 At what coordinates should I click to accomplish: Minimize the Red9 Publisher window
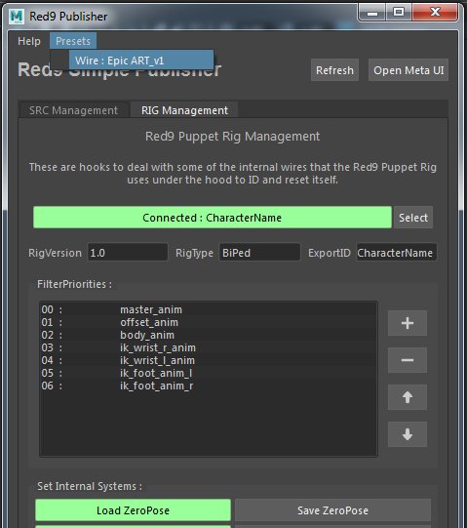[372, 13]
